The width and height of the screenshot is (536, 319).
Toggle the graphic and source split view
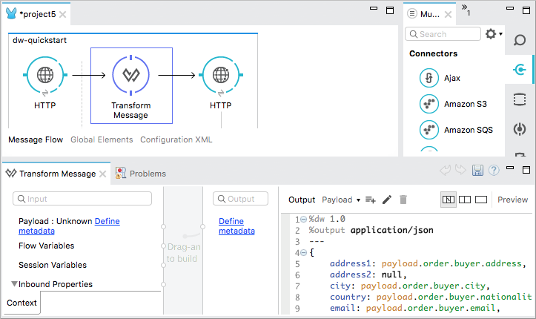(448, 200)
